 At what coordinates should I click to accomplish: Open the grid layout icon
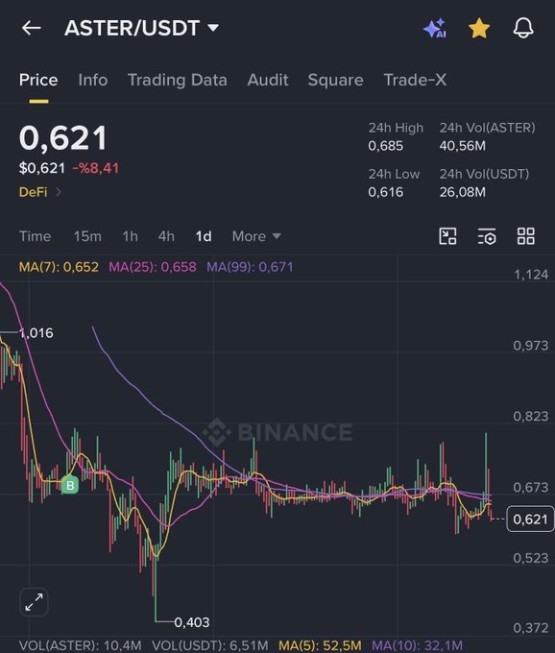click(x=526, y=236)
